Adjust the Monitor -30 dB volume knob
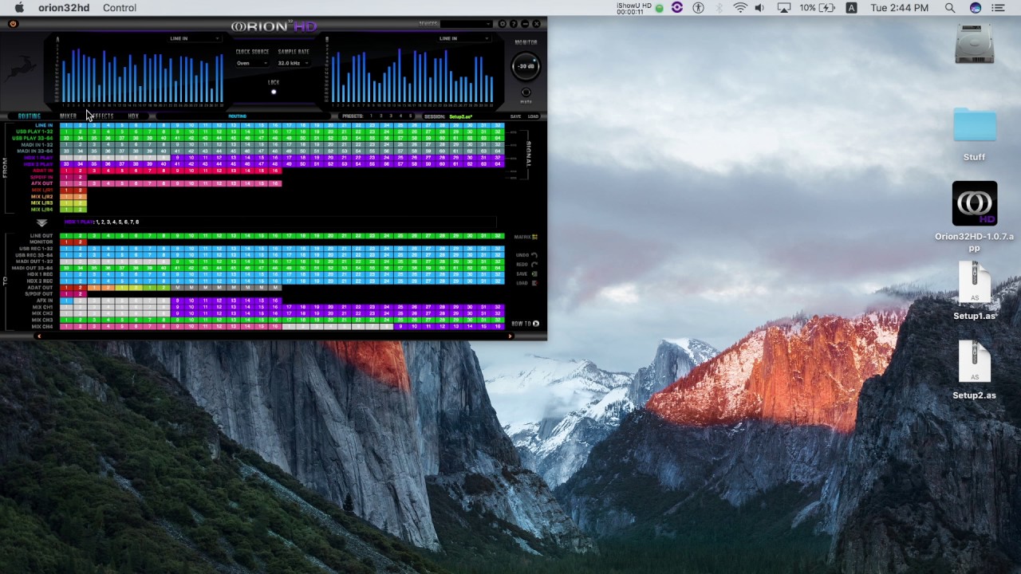1021x574 pixels. pyautogui.click(x=526, y=65)
